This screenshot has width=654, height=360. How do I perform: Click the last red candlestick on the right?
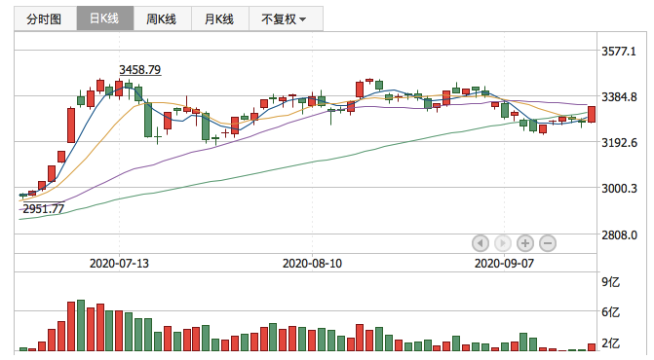592,114
